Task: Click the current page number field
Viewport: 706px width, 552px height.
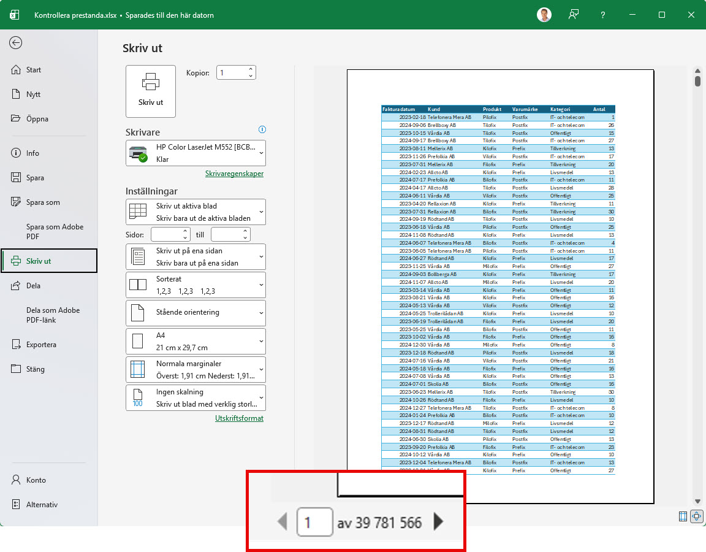Action: (314, 522)
